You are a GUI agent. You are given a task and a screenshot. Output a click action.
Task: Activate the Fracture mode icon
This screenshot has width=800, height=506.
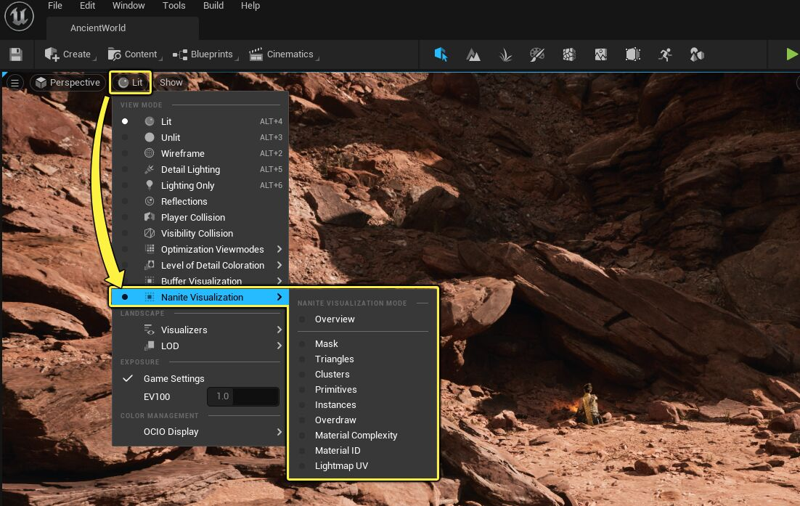pyautogui.click(x=569, y=54)
